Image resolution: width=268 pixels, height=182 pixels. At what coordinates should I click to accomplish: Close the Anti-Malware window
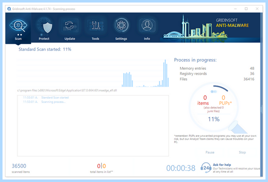point(257,9)
